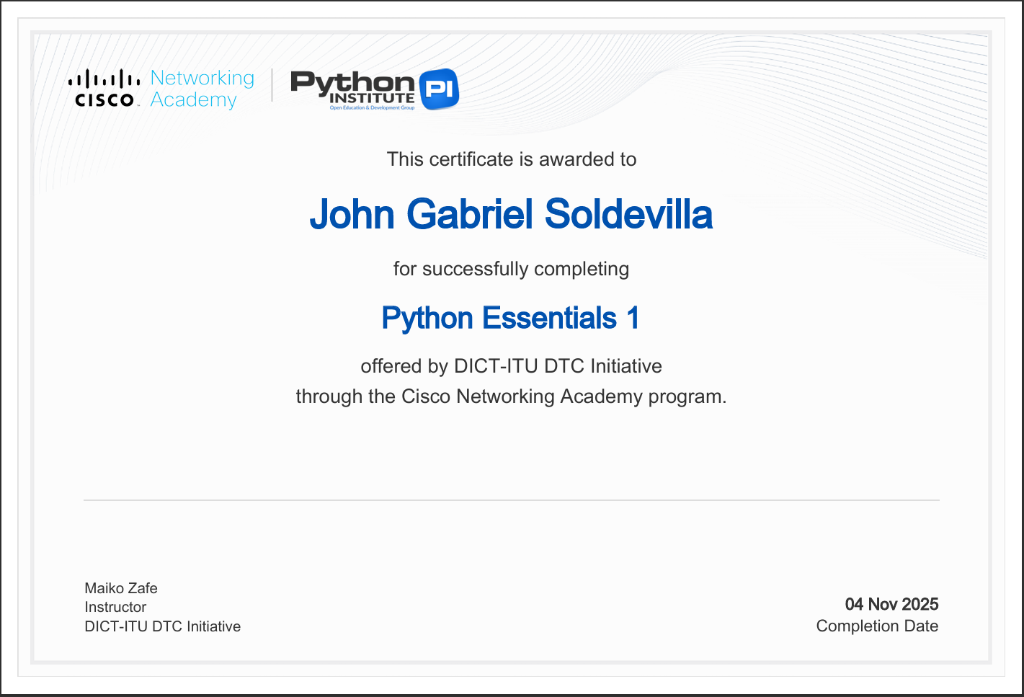Click the Cisco logo
This screenshot has width=1024, height=697.
coord(103,88)
